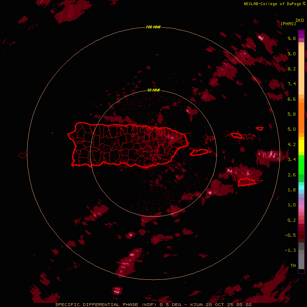Click the -0.5 scale value
The height and width of the screenshot is (307, 307).
pyautogui.click(x=290, y=235)
